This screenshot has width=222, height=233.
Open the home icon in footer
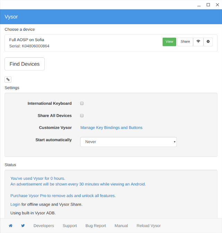pos(11,226)
